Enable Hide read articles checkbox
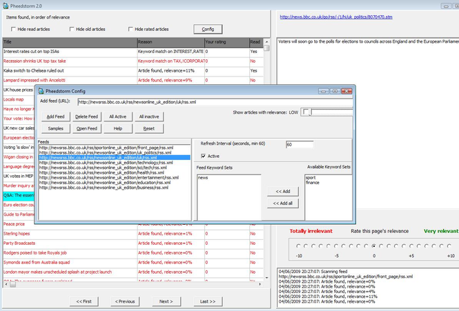This screenshot has width=459, height=311. pyautogui.click(x=13, y=29)
